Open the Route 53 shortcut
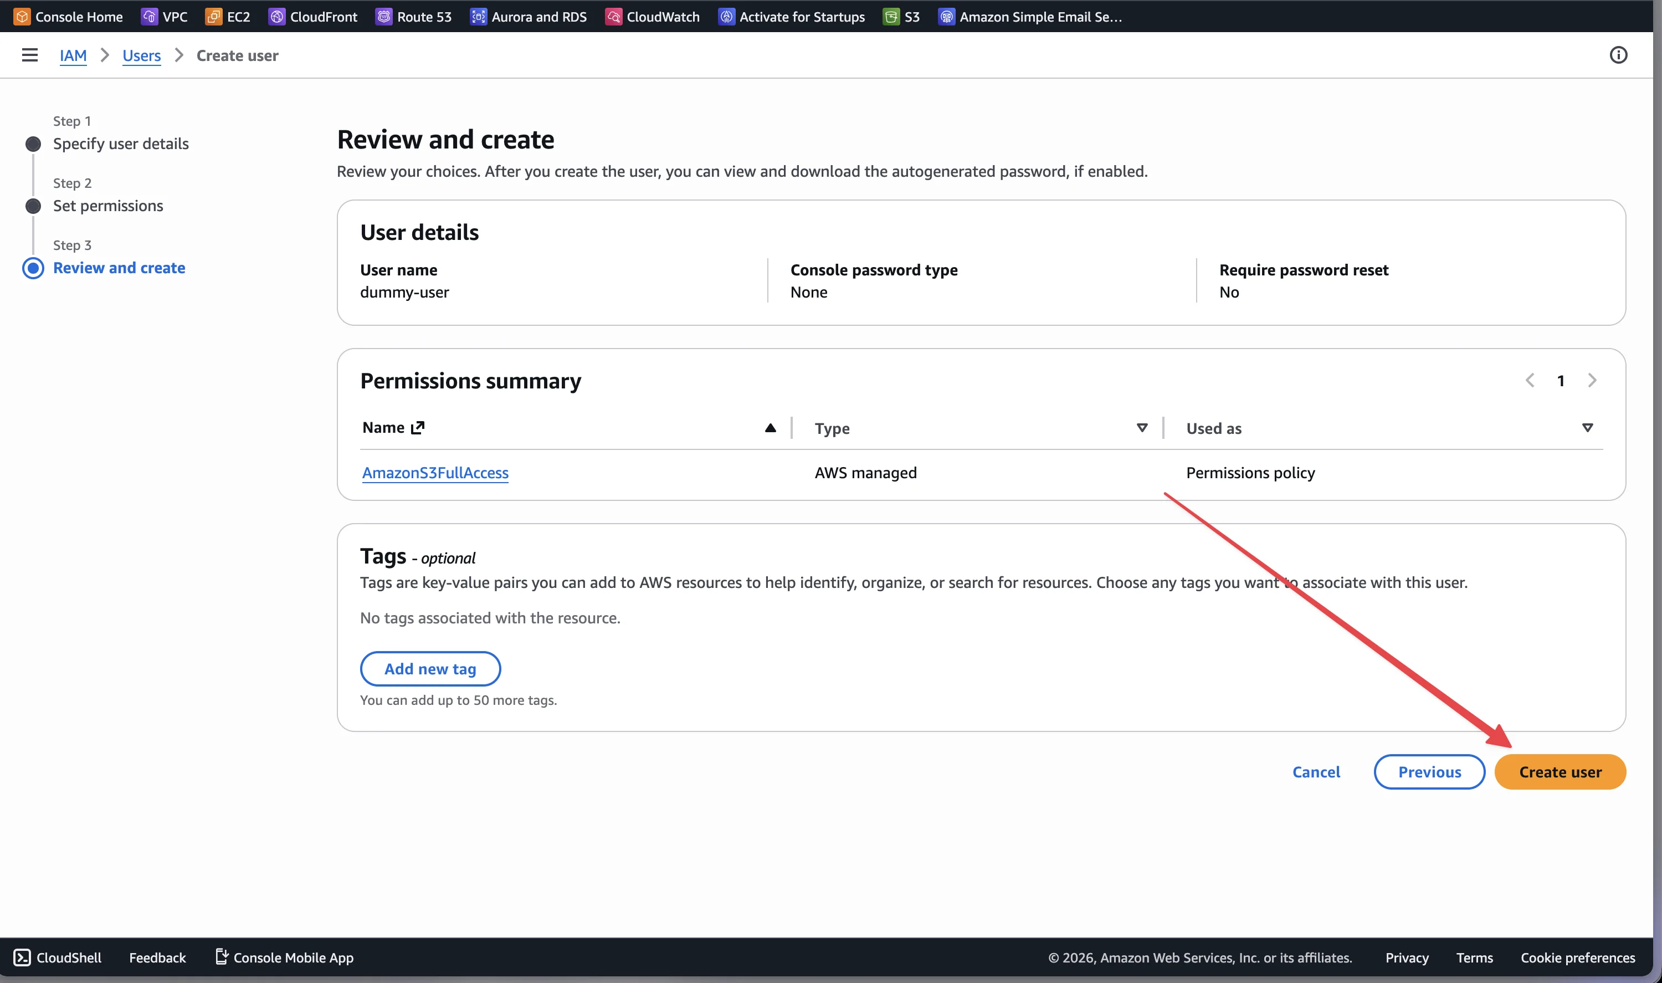Image resolution: width=1662 pixels, height=983 pixels. point(413,17)
